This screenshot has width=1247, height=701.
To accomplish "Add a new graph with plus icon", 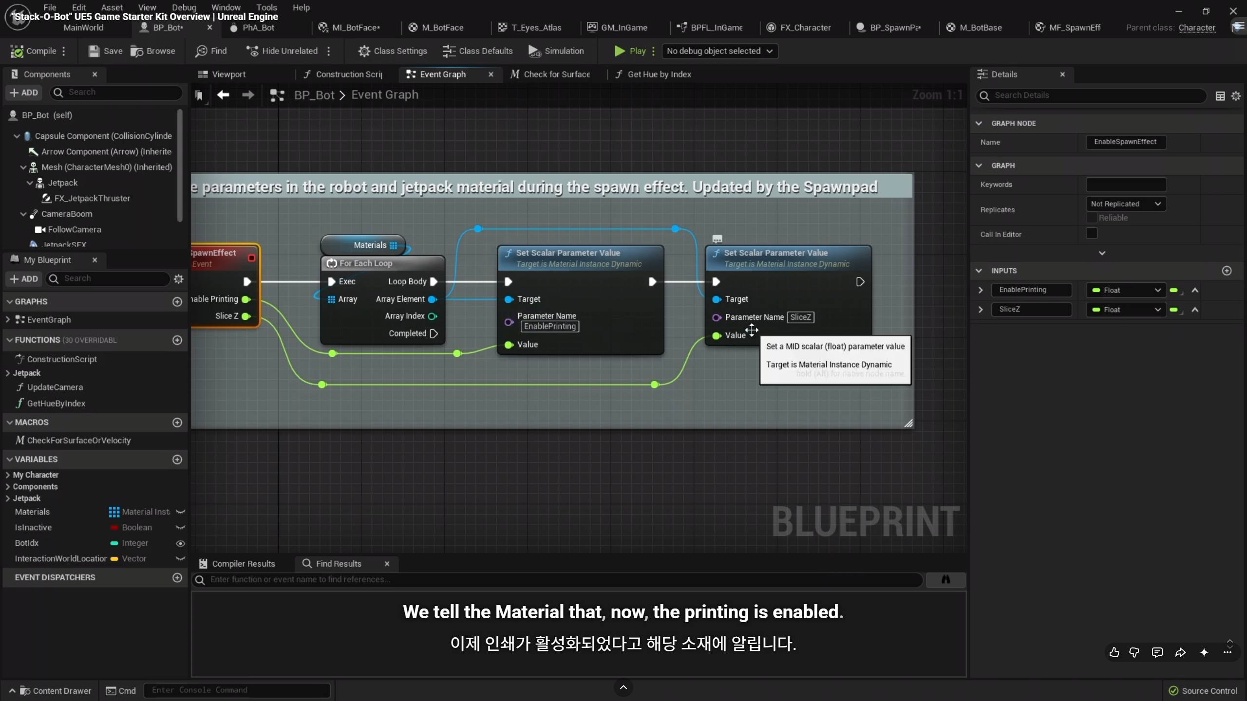I will coord(177,302).
